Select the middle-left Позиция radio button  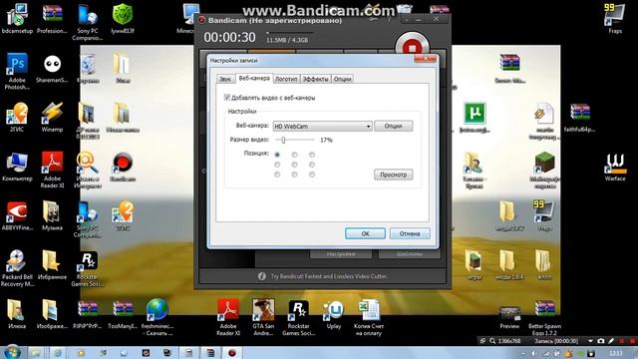coord(277,165)
